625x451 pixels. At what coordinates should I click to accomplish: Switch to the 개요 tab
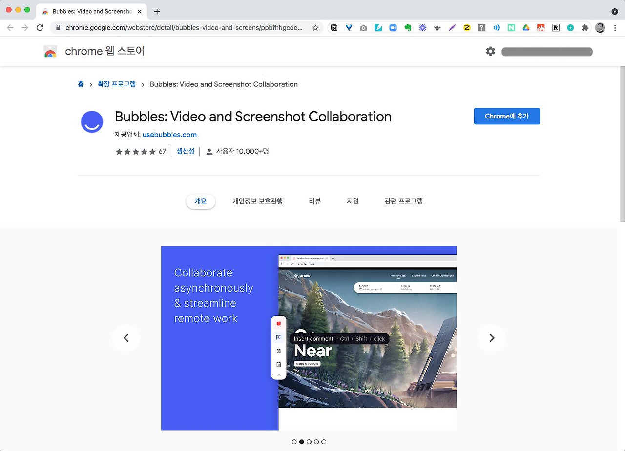tap(201, 201)
